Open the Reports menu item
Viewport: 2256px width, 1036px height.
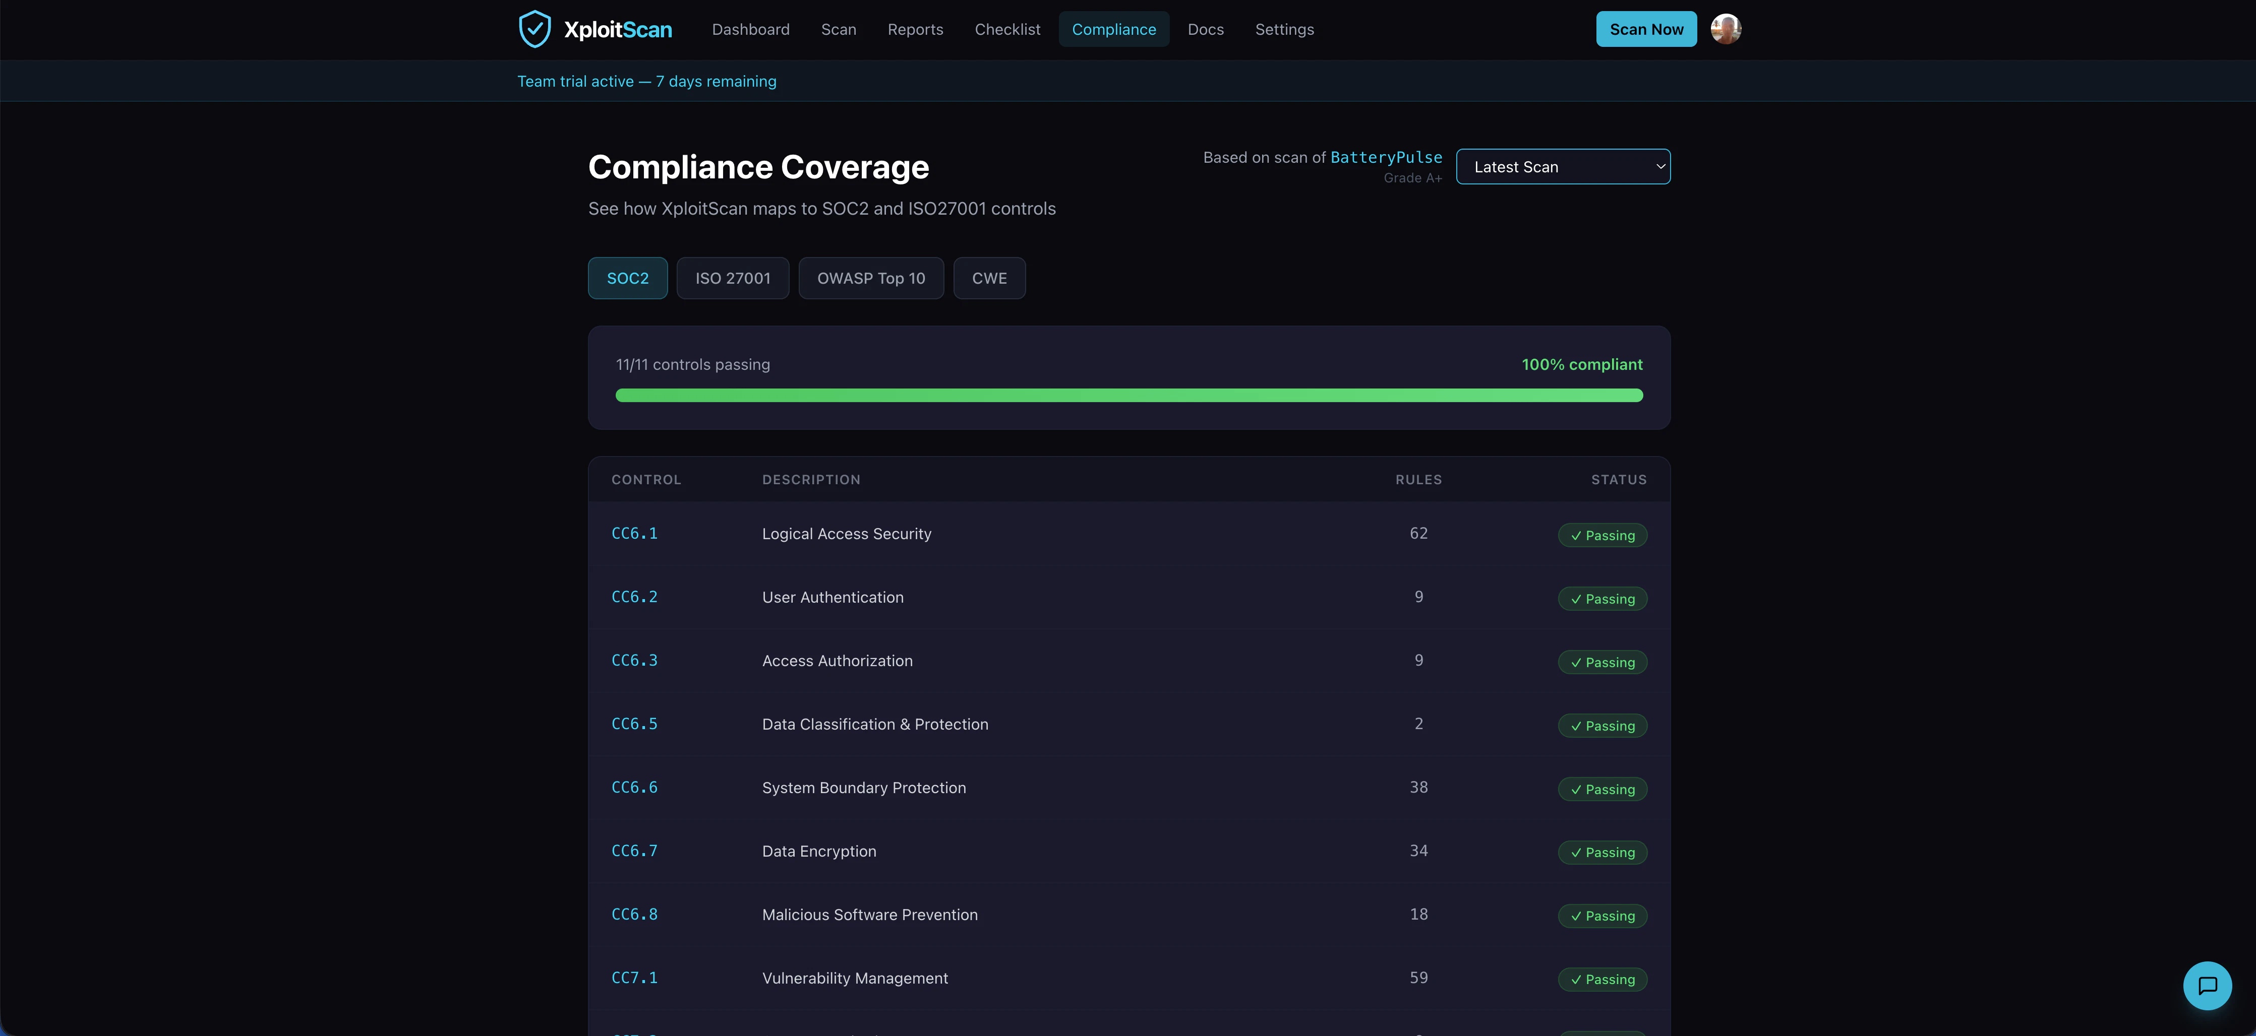[915, 30]
